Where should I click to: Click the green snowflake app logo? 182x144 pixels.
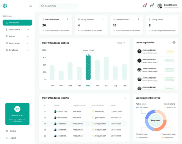[x=5, y=6]
